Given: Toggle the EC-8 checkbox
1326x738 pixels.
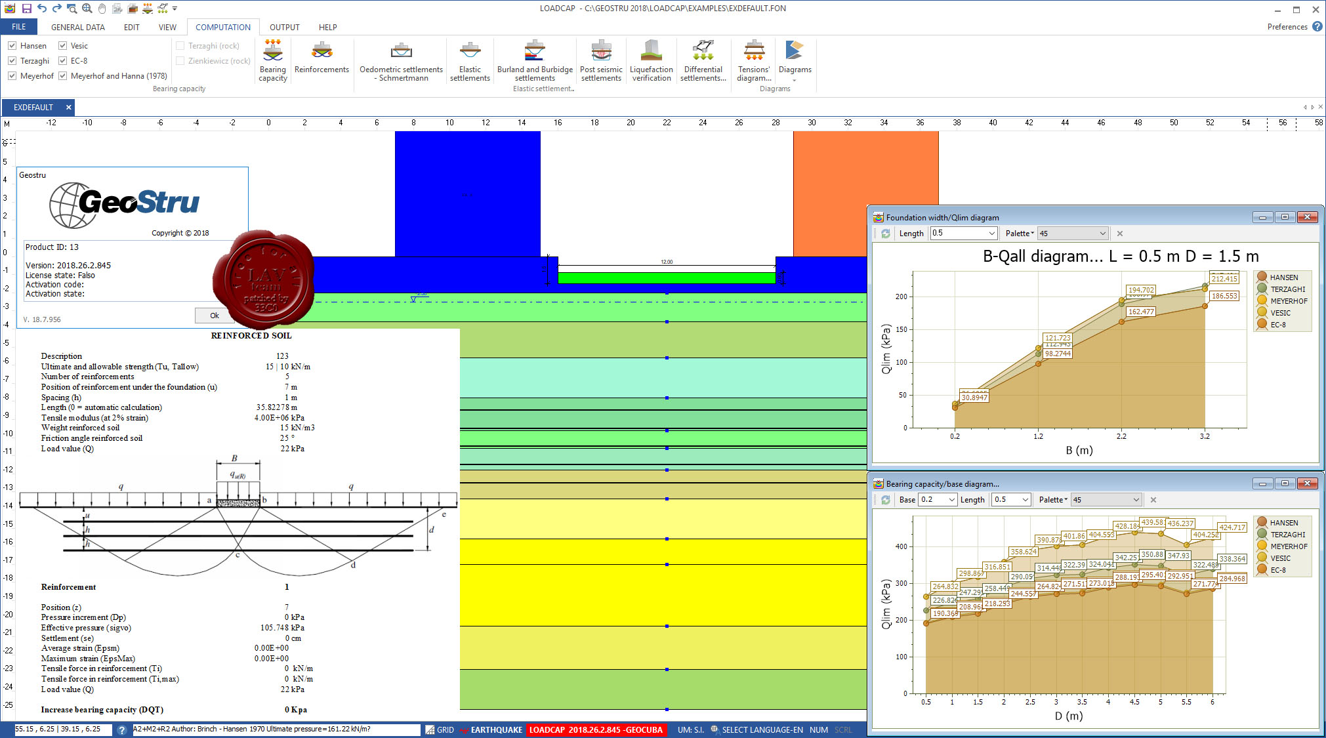Looking at the screenshot, I should click(x=62, y=61).
